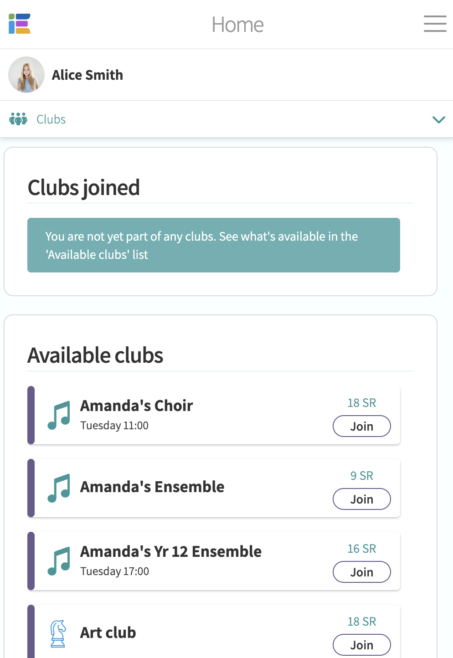Join Amanda's Ensemble club
This screenshot has height=658, width=453.
coord(361,499)
